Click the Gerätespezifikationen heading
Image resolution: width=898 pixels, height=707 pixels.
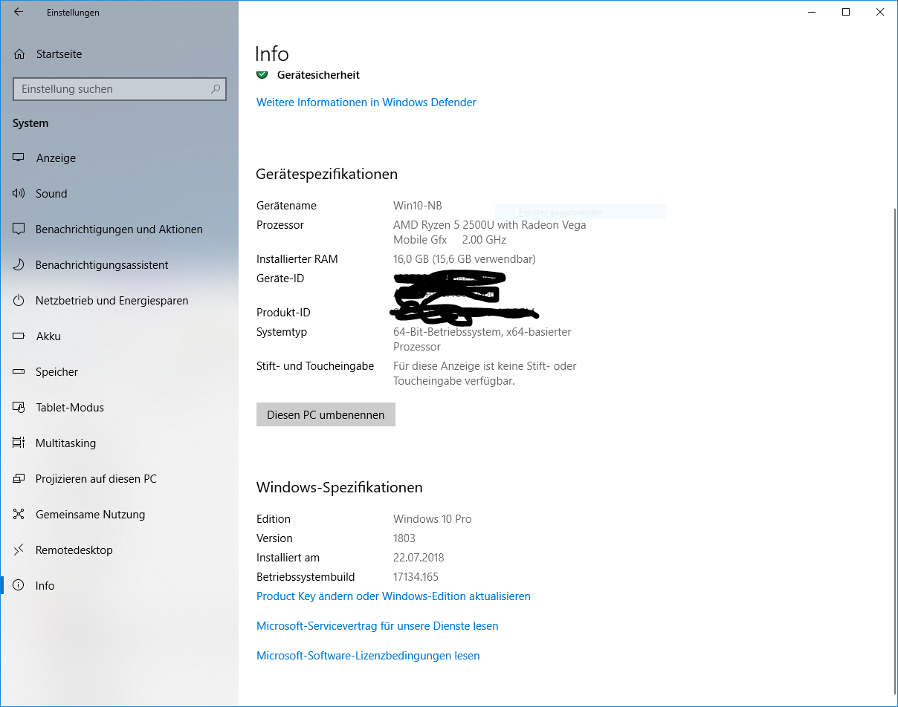[x=327, y=175]
